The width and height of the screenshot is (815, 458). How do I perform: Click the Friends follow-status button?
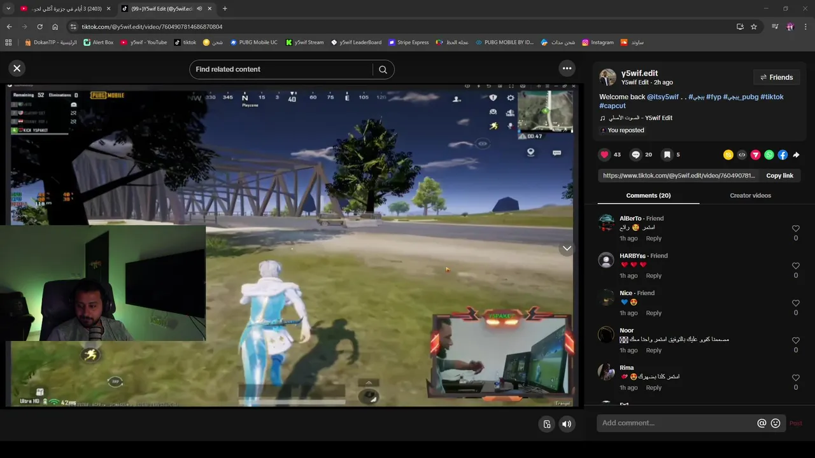point(776,78)
